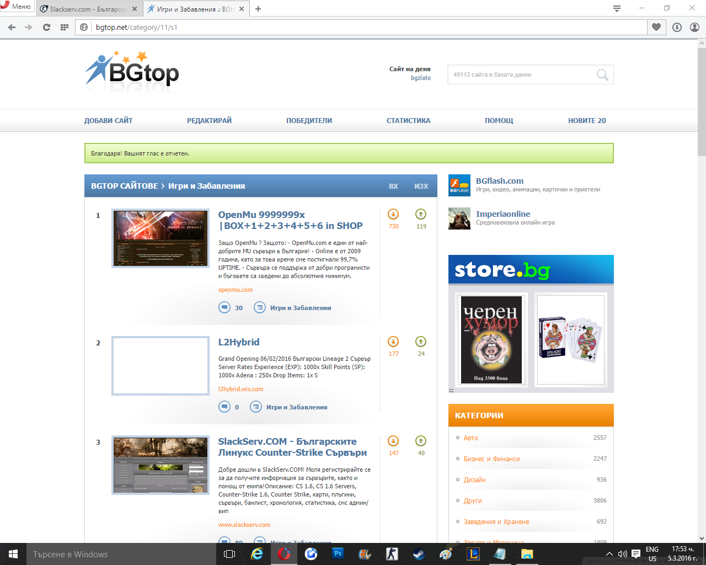Open BGflash.com sidebar link
Image resolution: width=706 pixels, height=565 pixels.
[x=500, y=181]
